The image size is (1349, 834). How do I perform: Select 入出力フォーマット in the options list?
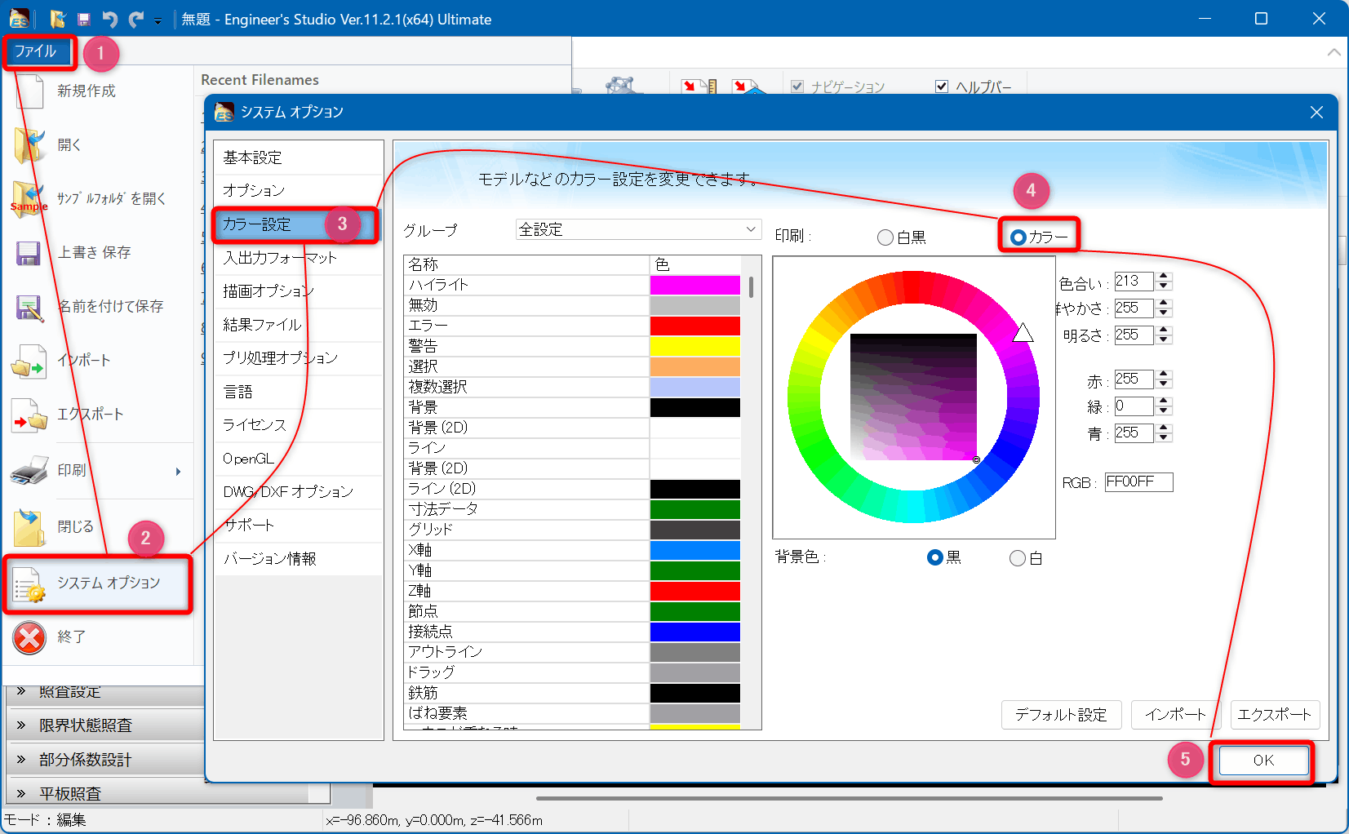point(298,258)
